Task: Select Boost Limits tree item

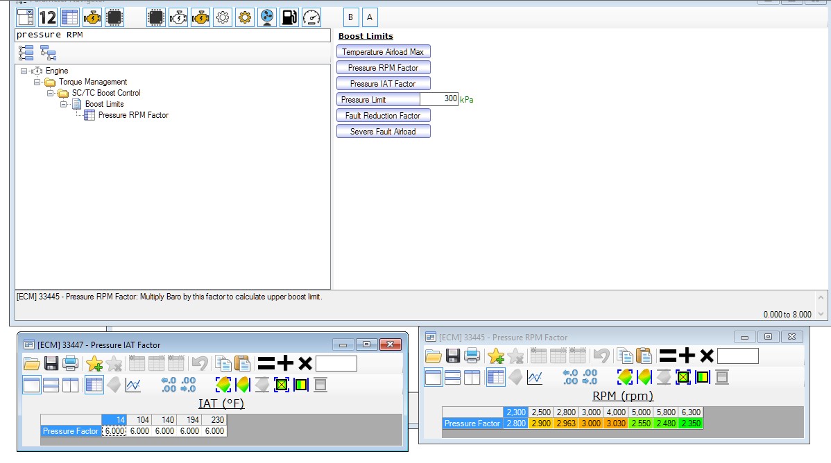Action: coord(105,104)
